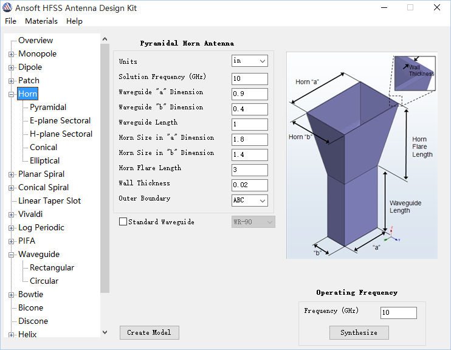Click Waveguide "a" Dimension field
451x350 pixels.
point(250,94)
